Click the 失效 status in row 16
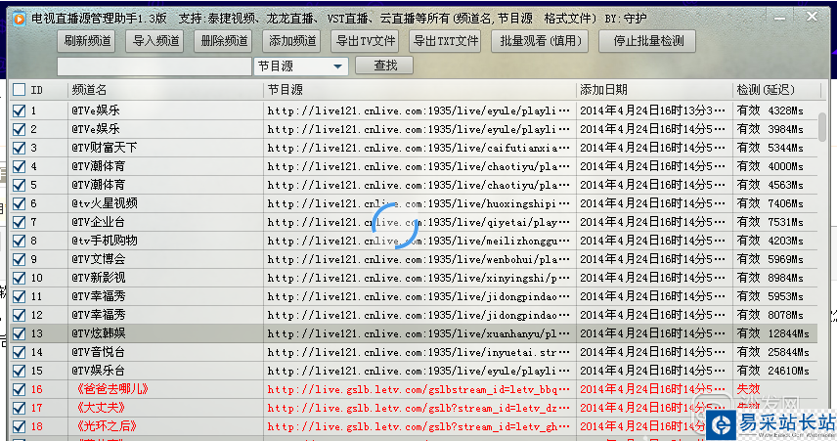This screenshot has width=837, height=441. pyautogui.click(x=748, y=389)
